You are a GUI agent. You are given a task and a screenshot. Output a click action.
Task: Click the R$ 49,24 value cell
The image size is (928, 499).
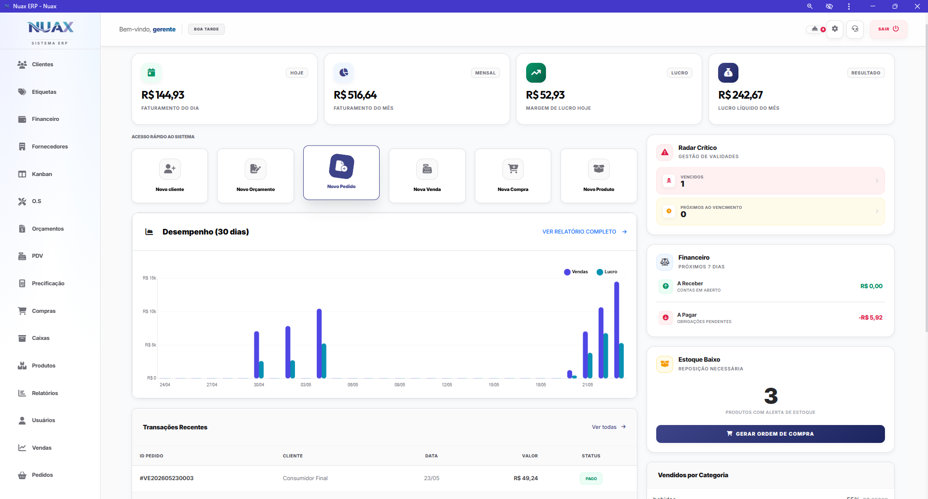pyautogui.click(x=526, y=478)
